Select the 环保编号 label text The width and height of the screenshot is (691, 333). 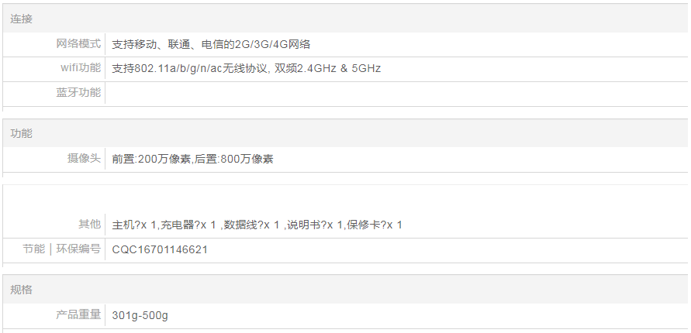click(78, 249)
